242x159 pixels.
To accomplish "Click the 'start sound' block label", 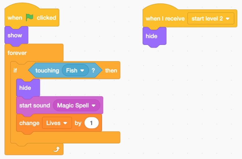I will 35,105.
